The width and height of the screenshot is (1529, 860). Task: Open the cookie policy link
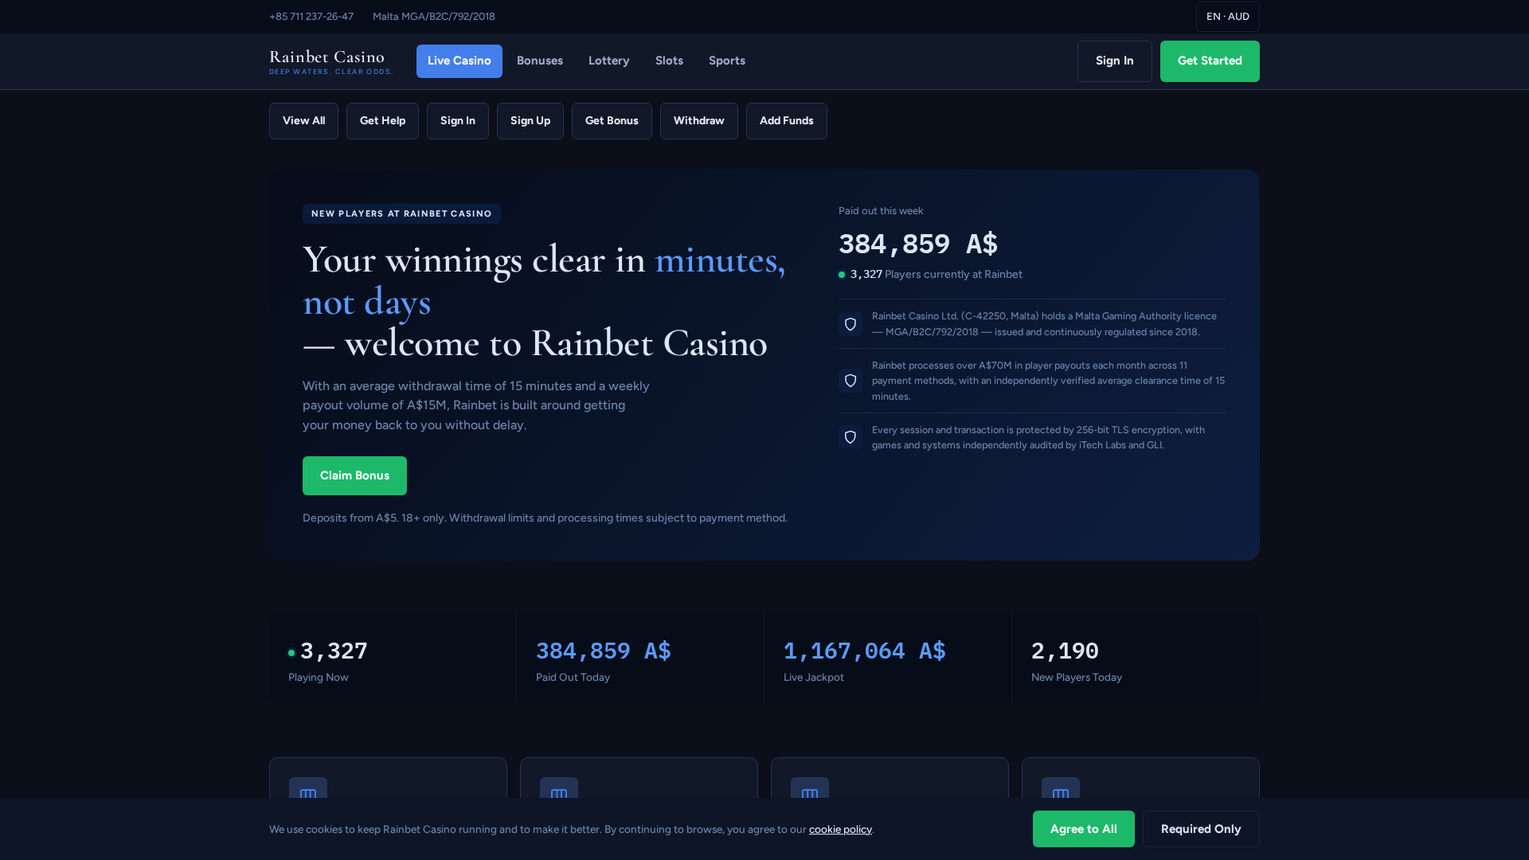(840, 830)
